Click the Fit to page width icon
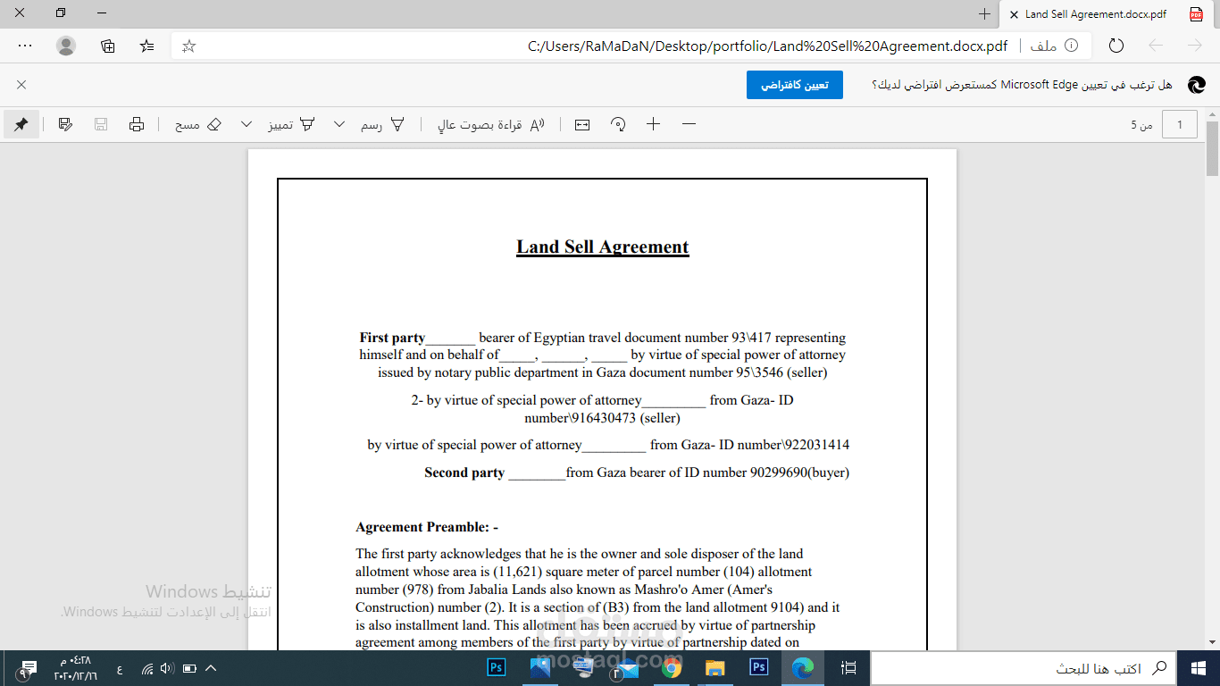Screen dimensions: 1220x686 [x=582, y=124]
